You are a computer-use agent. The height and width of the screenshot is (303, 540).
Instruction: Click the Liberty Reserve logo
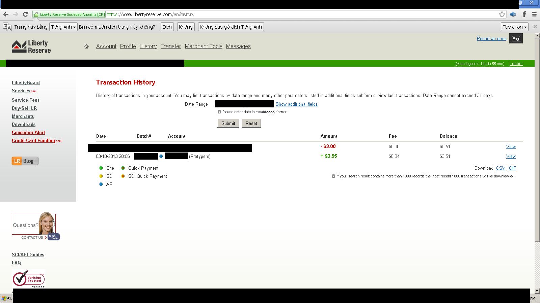click(x=31, y=47)
